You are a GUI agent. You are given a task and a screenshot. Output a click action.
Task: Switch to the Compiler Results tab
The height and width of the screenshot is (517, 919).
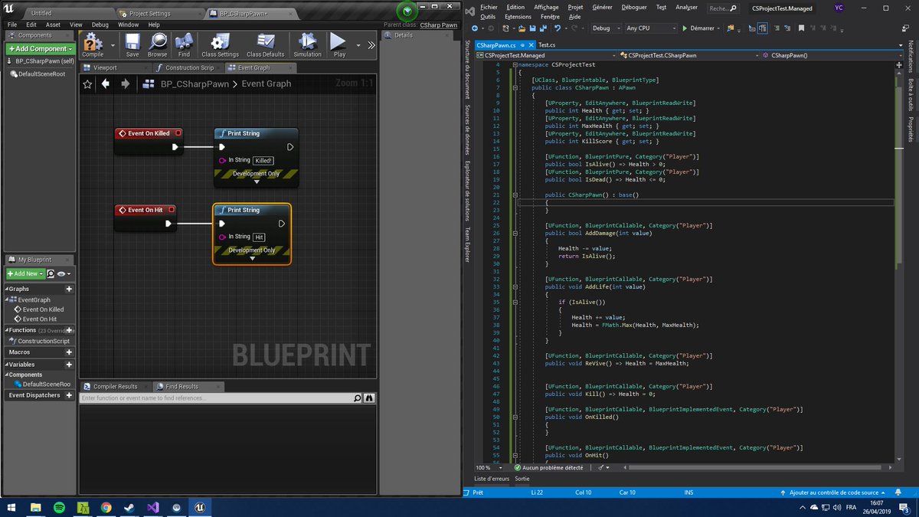pyautogui.click(x=115, y=387)
